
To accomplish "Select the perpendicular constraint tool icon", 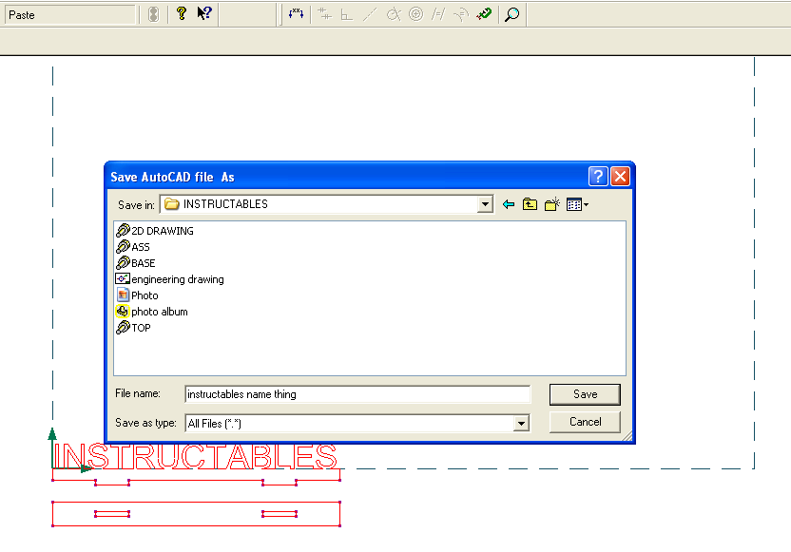I will [x=346, y=14].
